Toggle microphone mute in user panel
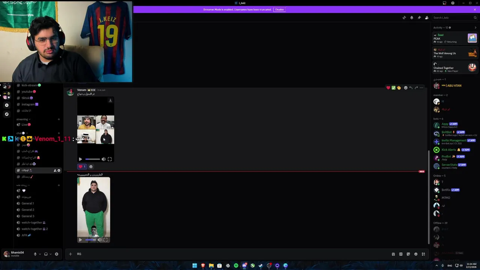The height and width of the screenshot is (270, 480). [35, 254]
